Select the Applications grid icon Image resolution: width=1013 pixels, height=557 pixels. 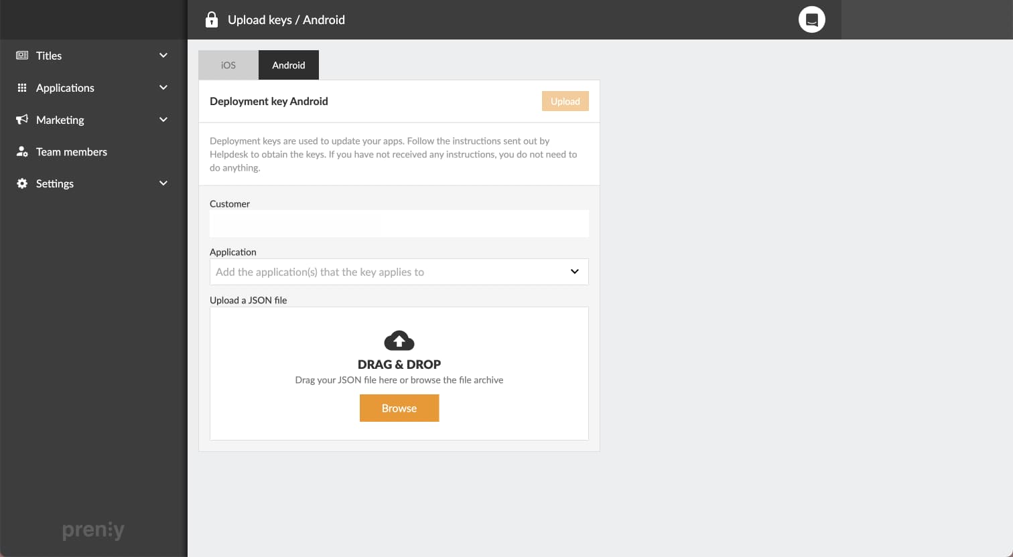(21, 87)
